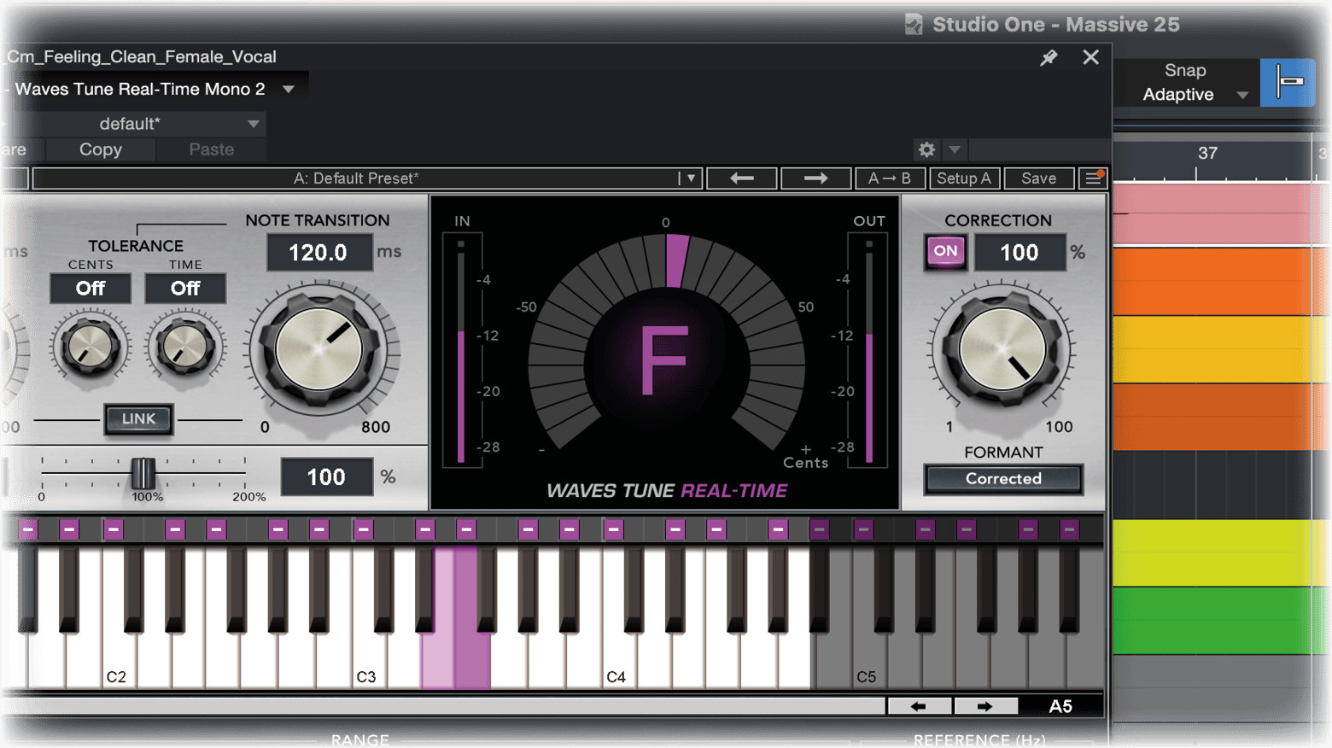
Task: Click the Paste button
Action: pyautogui.click(x=211, y=149)
